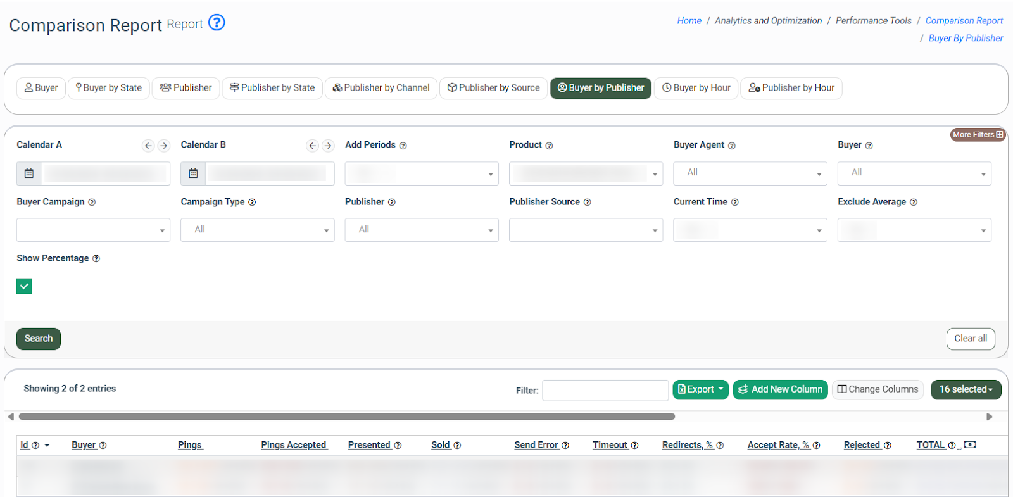1013x497 pixels.
Task: Open More Filters panel
Action: click(x=978, y=135)
